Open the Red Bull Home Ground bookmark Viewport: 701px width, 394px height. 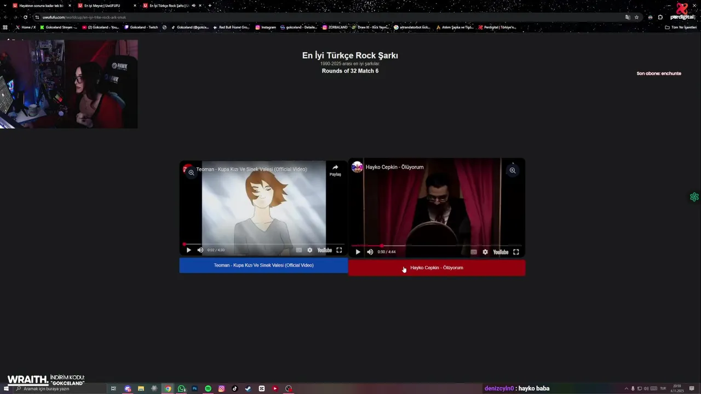pyautogui.click(x=231, y=27)
